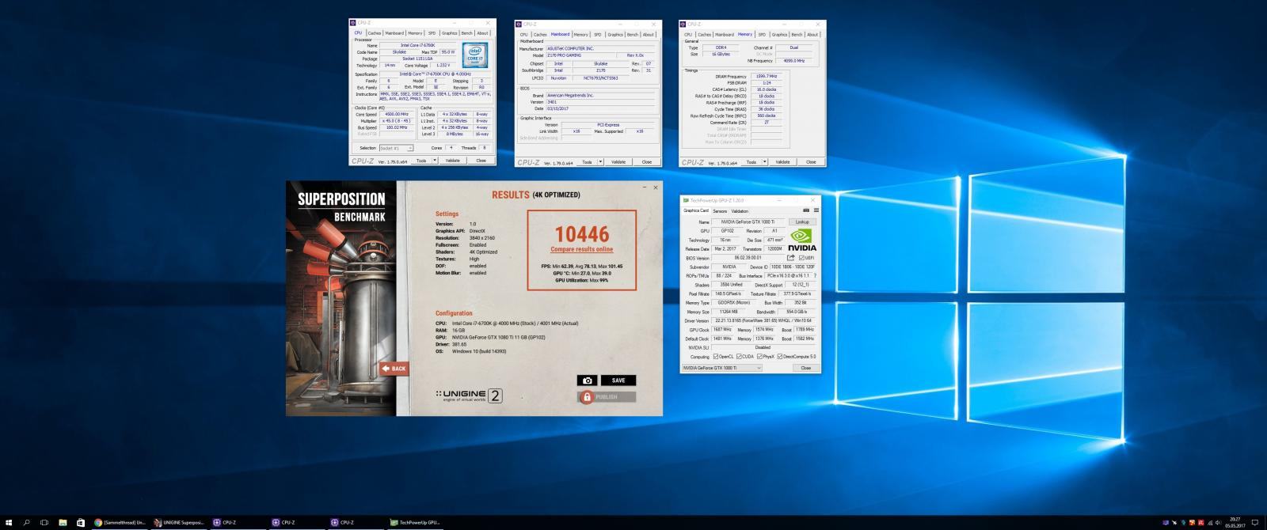Screen dimensions: 1267x530
Task: Click the network tray icon
Action: 1210,522
